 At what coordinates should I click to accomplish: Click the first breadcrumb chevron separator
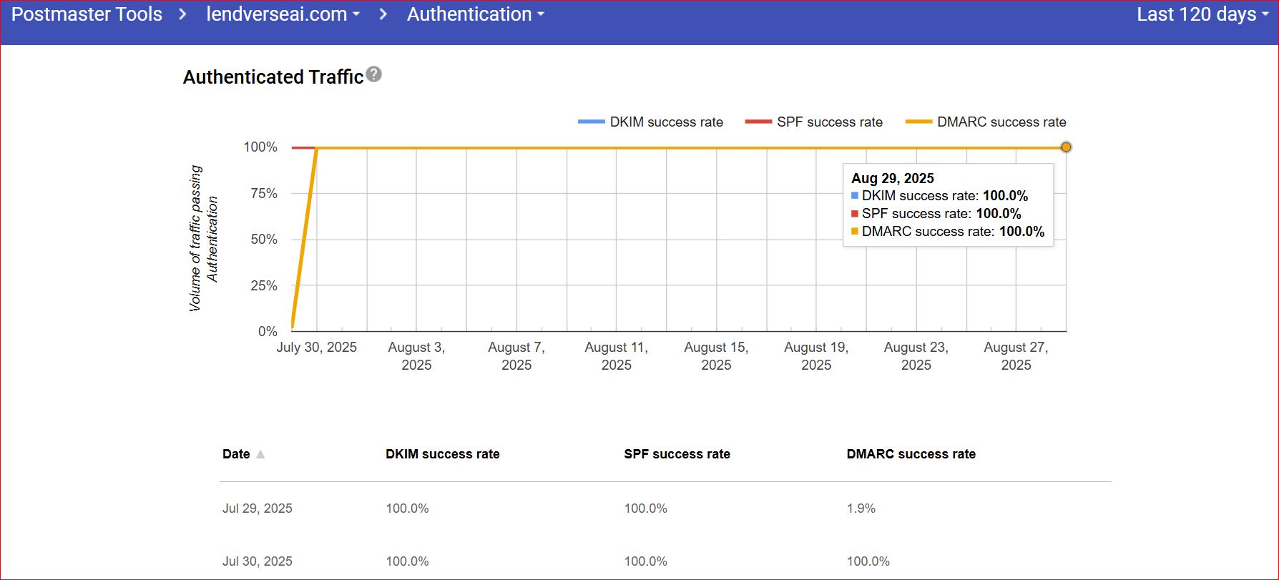click(183, 14)
